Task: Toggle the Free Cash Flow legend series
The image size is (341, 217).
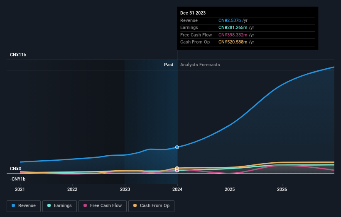Action: (x=103, y=206)
